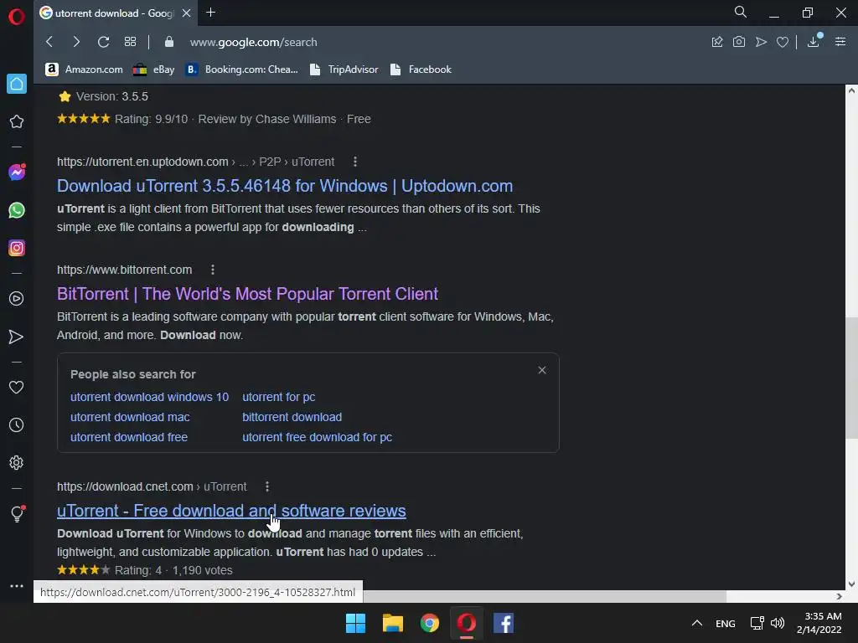
Task: Show hidden system tray icons
Action: tap(697, 623)
